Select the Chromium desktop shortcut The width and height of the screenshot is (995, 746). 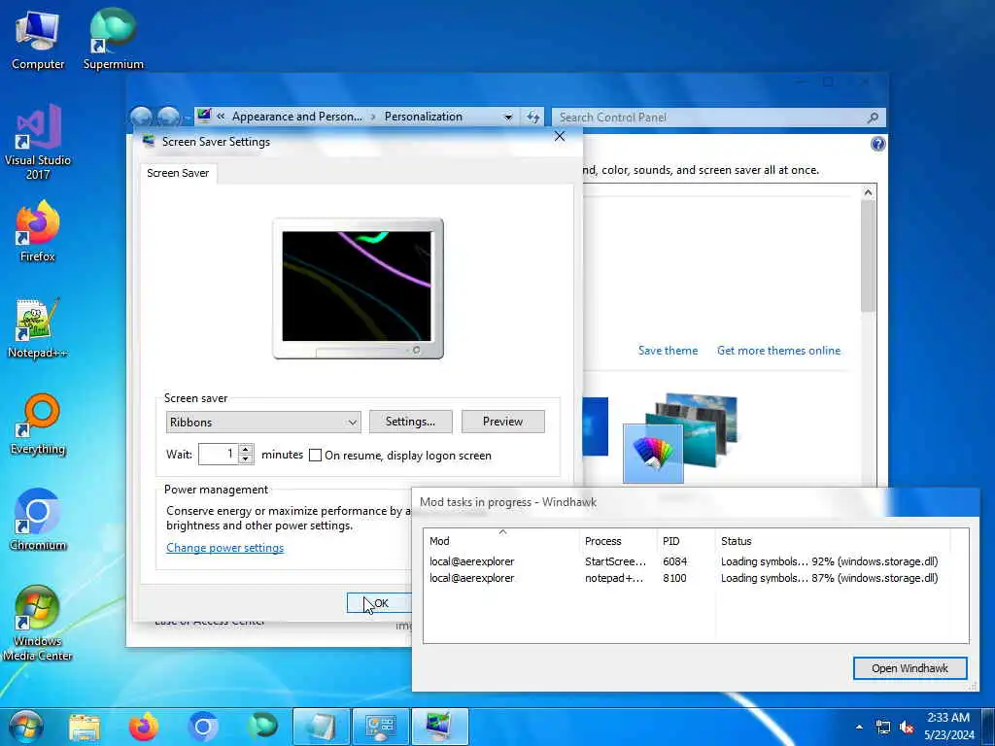coord(38,521)
